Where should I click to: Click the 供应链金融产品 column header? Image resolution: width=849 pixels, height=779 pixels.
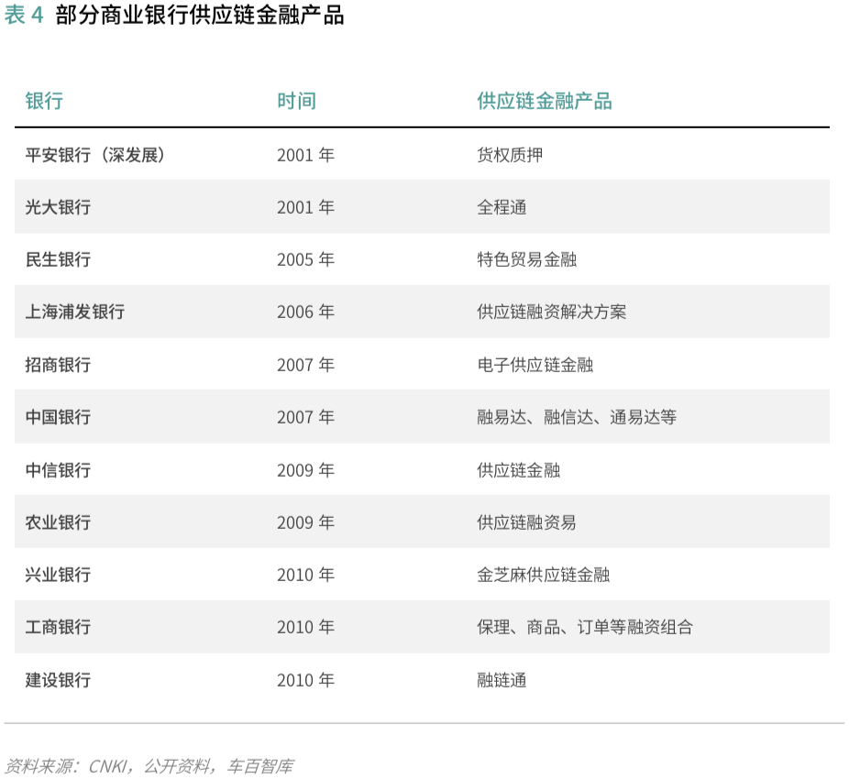pos(545,101)
